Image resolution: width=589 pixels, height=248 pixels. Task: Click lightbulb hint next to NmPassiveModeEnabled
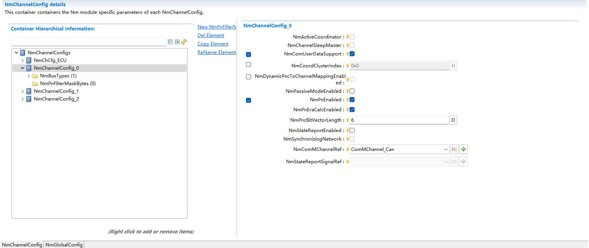347,91
